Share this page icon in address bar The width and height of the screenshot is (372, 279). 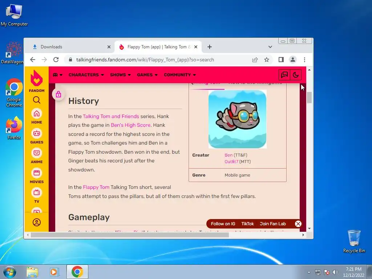255,60
